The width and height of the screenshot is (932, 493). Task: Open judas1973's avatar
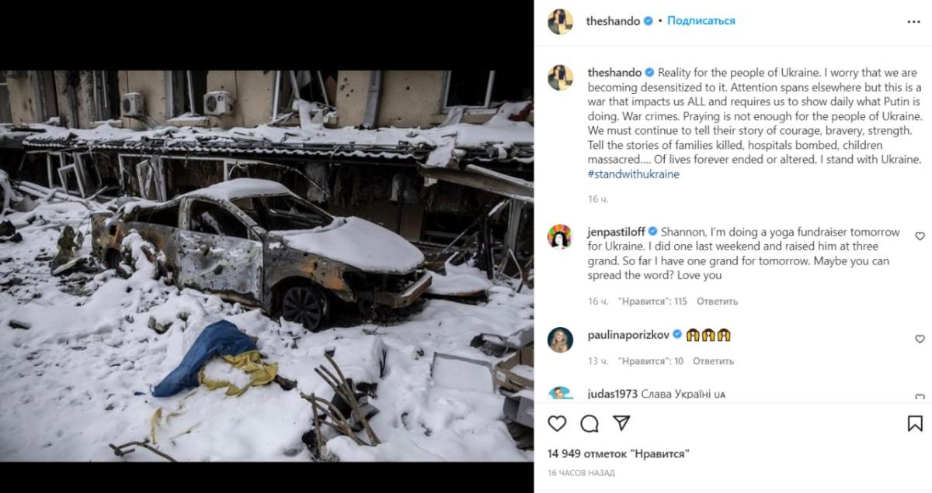pos(560,393)
